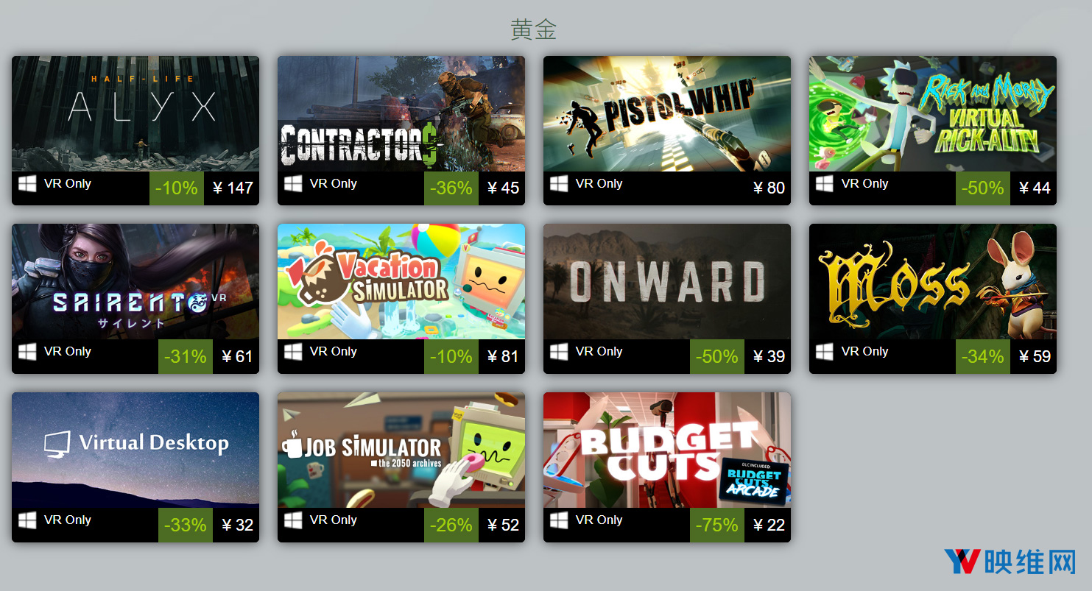
Task: Click Windows icon under Pistol Whip tile
Action: (559, 184)
